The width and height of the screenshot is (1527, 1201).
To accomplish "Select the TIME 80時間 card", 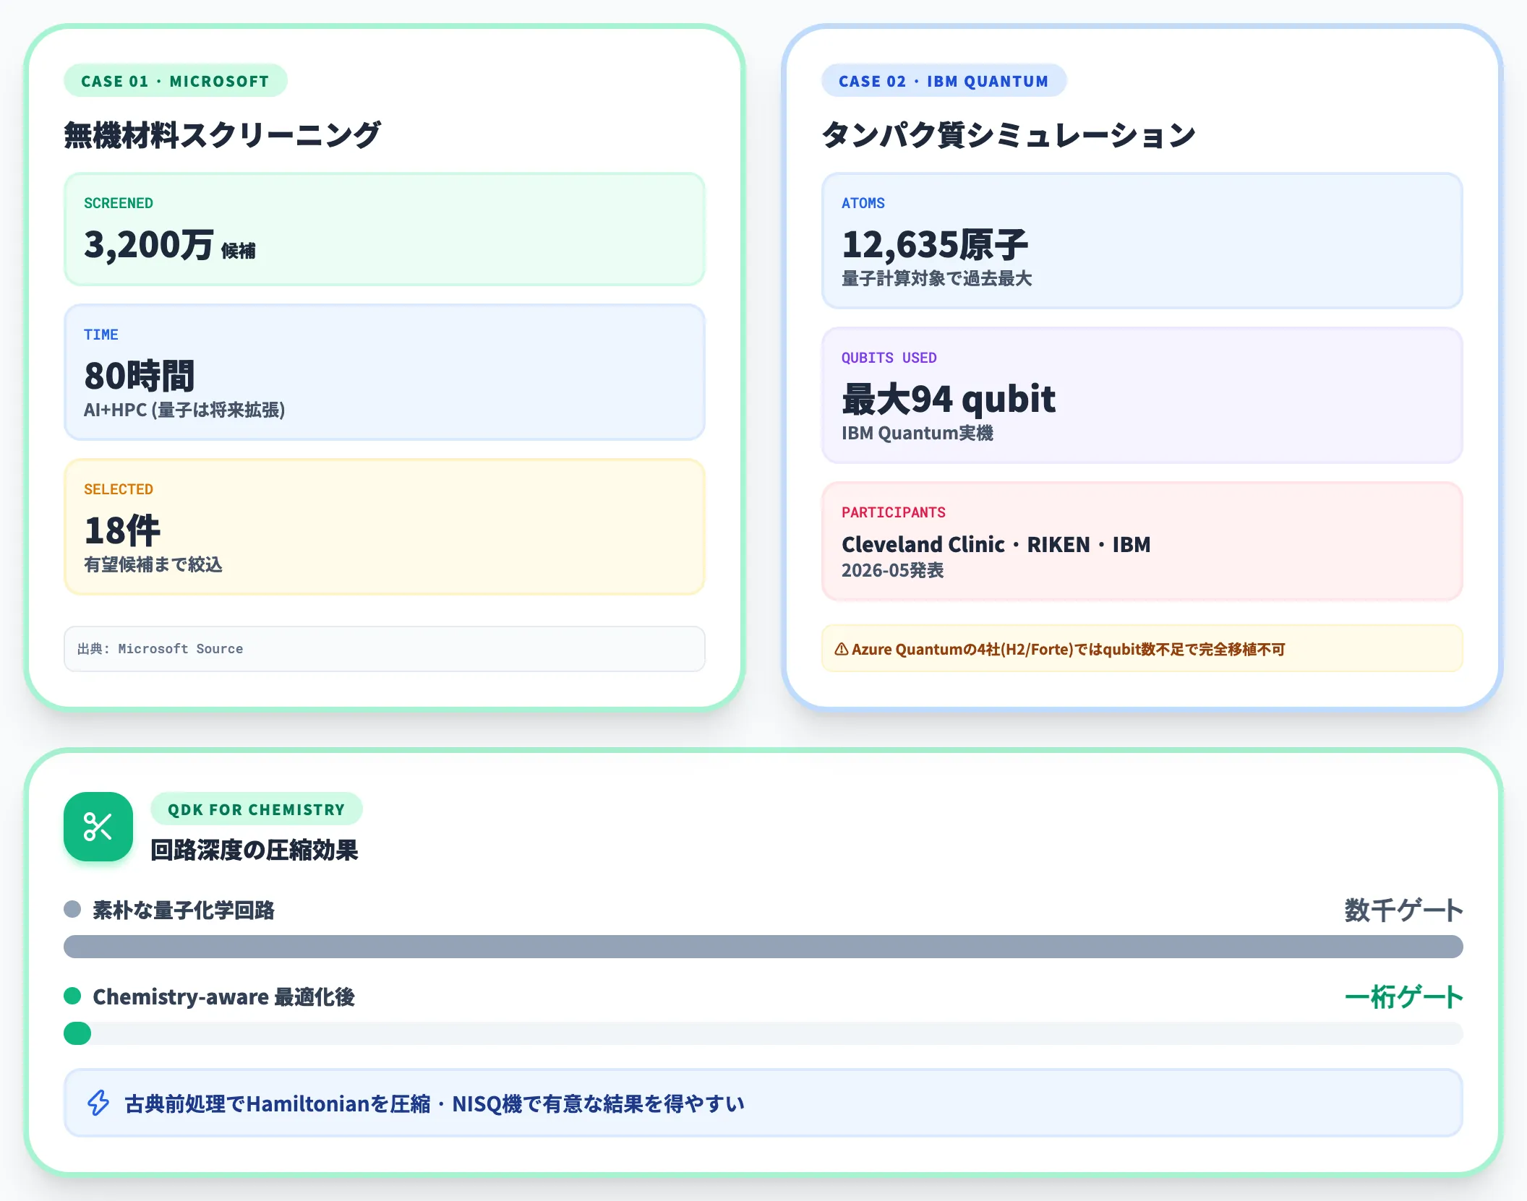I will [x=385, y=372].
